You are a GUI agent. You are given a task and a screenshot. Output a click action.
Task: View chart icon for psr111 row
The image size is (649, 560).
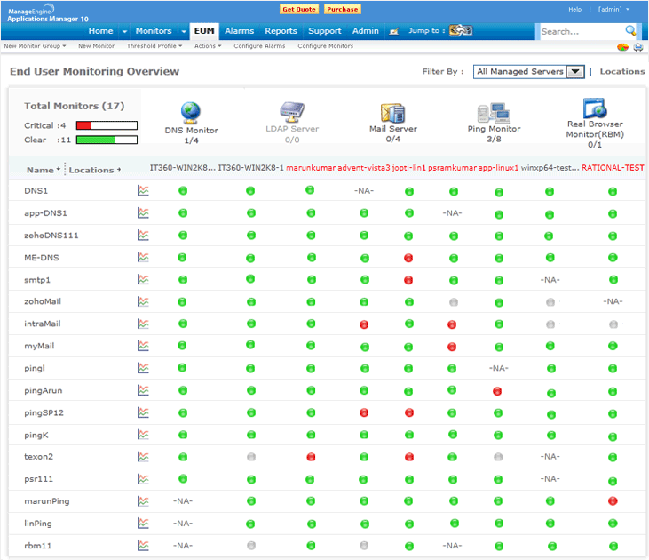tap(143, 479)
